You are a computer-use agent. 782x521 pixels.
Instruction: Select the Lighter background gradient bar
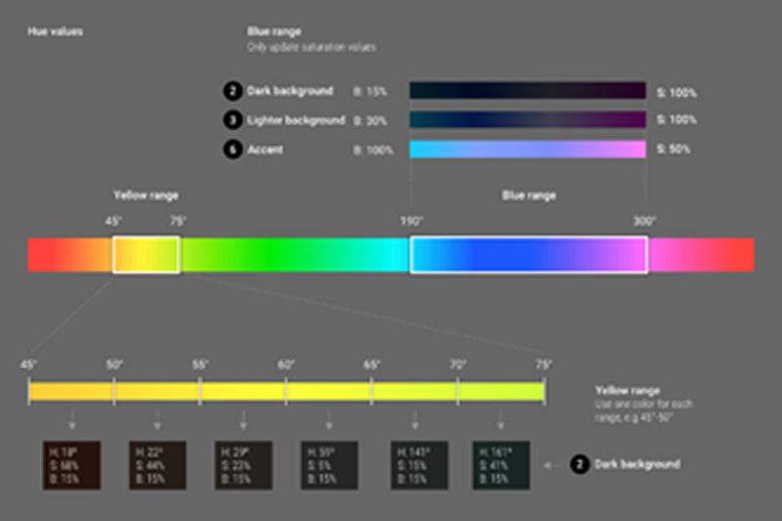(527, 120)
